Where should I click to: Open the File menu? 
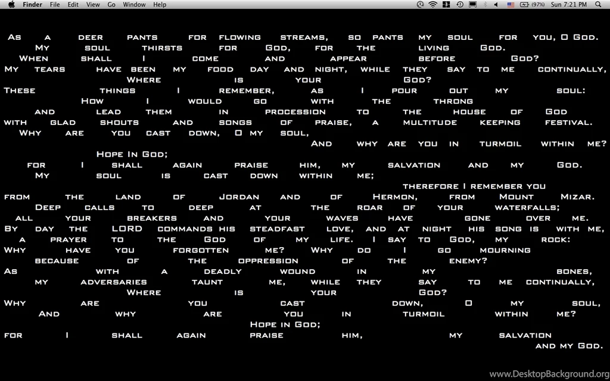coord(55,5)
